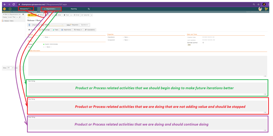273x136 pixels.
Task: Switch to the Attachments tab
Action: click(x=66, y=30)
